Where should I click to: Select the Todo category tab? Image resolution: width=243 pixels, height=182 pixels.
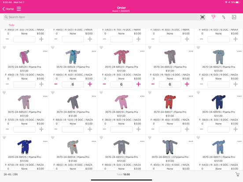click(x=11, y=25)
